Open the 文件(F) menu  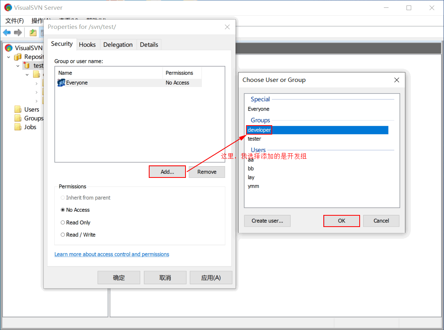click(x=15, y=21)
